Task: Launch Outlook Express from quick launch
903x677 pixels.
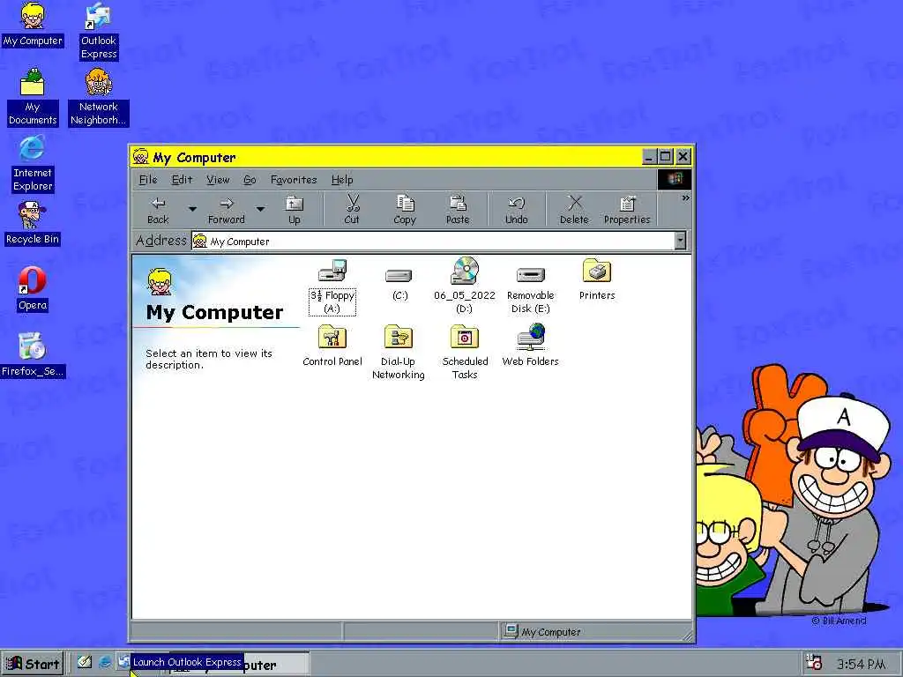Action: [x=123, y=662]
